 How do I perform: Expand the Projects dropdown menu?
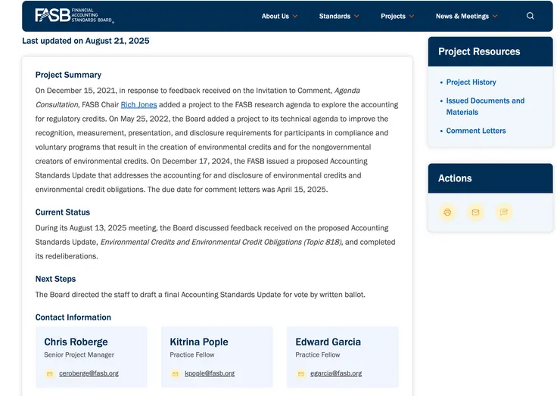397,16
